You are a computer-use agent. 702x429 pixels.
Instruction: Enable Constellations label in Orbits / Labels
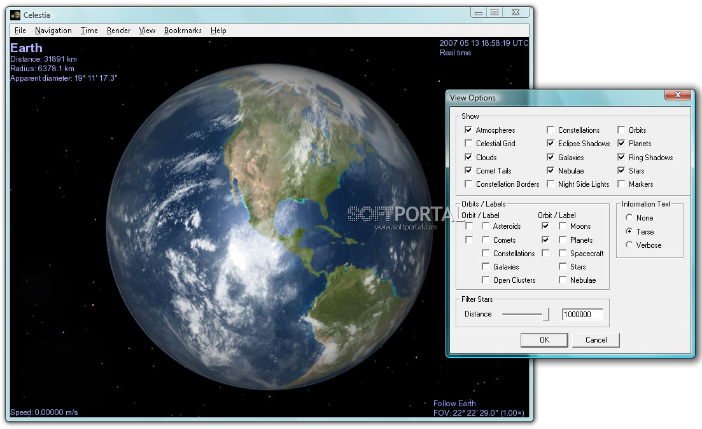tap(486, 254)
